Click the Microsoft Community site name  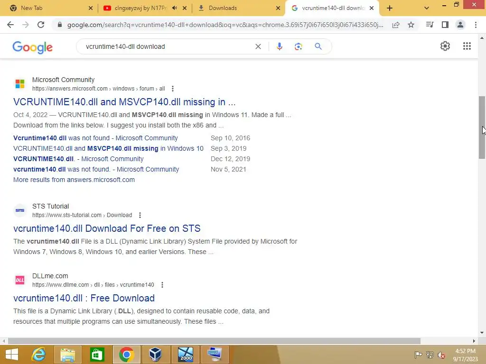(x=63, y=80)
